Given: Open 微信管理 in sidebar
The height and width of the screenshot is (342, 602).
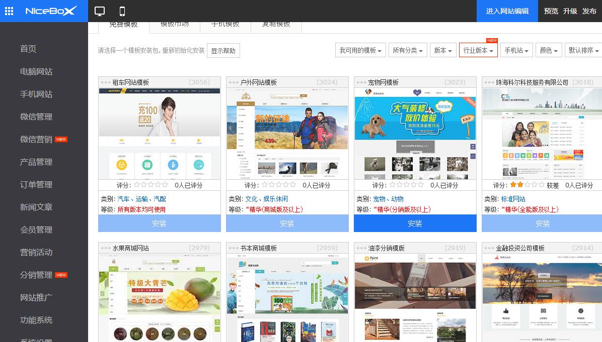Looking at the screenshot, I should pos(36,117).
